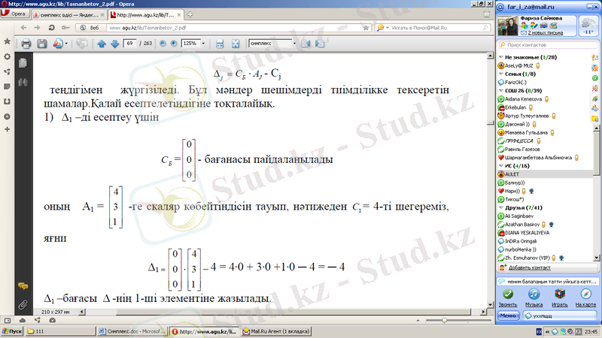Save the PDF with the floppy disk icon
Screen dimensions: 602x338
[42, 44]
